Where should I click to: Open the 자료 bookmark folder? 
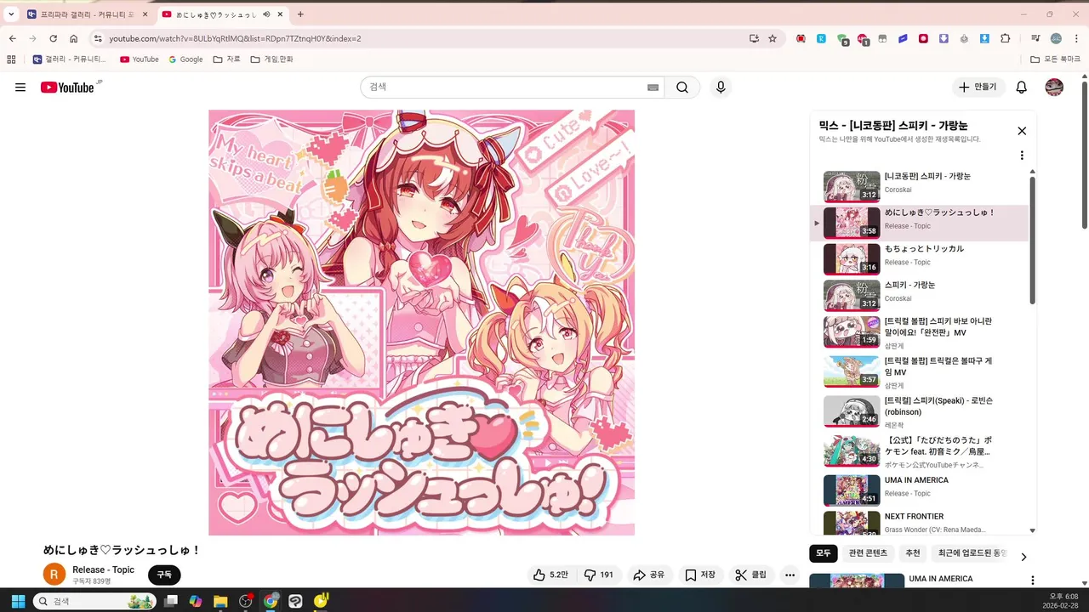227,59
